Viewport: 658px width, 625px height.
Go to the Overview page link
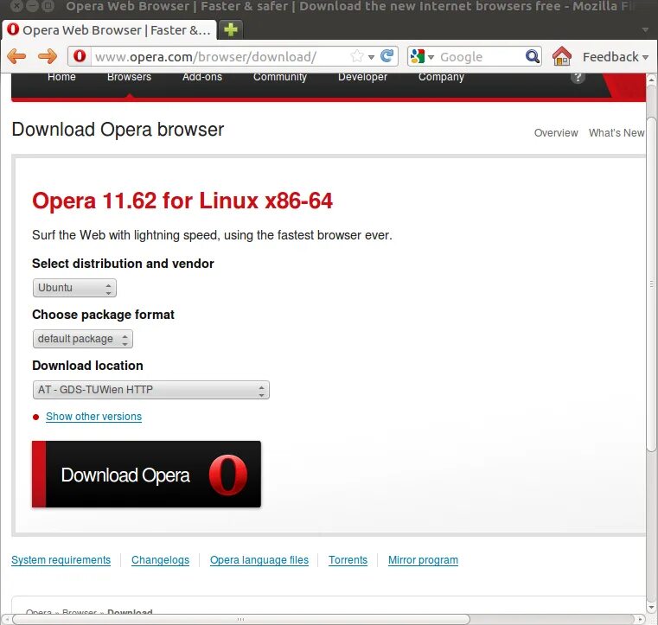556,133
